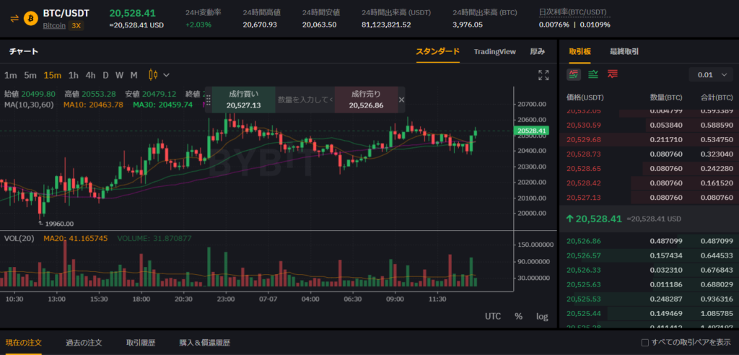Screen dimensions: 739x355
Task: Expand chart type chevron dropdown
Action: tap(167, 75)
